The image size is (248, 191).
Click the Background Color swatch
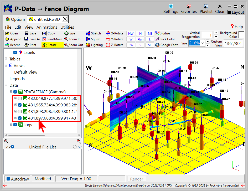click(x=241, y=35)
